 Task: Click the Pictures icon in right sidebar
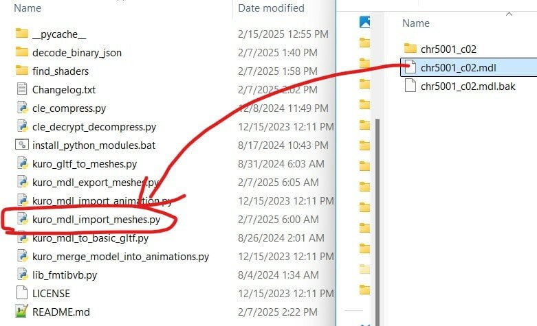tap(364, 22)
